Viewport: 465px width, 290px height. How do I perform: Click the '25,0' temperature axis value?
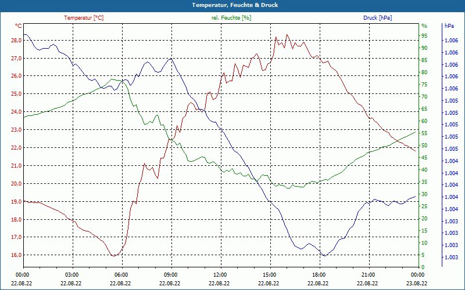coord(16,94)
